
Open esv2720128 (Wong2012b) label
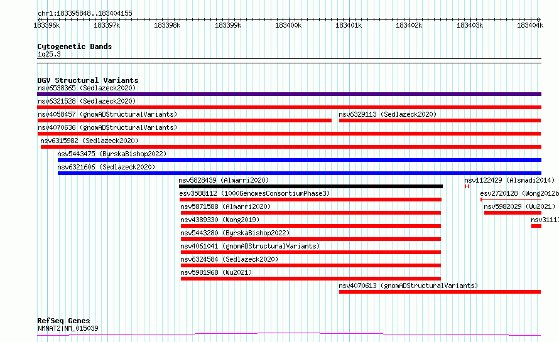coord(519,193)
